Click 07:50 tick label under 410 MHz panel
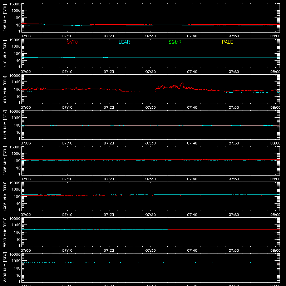The image size is (286, 286). [234, 72]
